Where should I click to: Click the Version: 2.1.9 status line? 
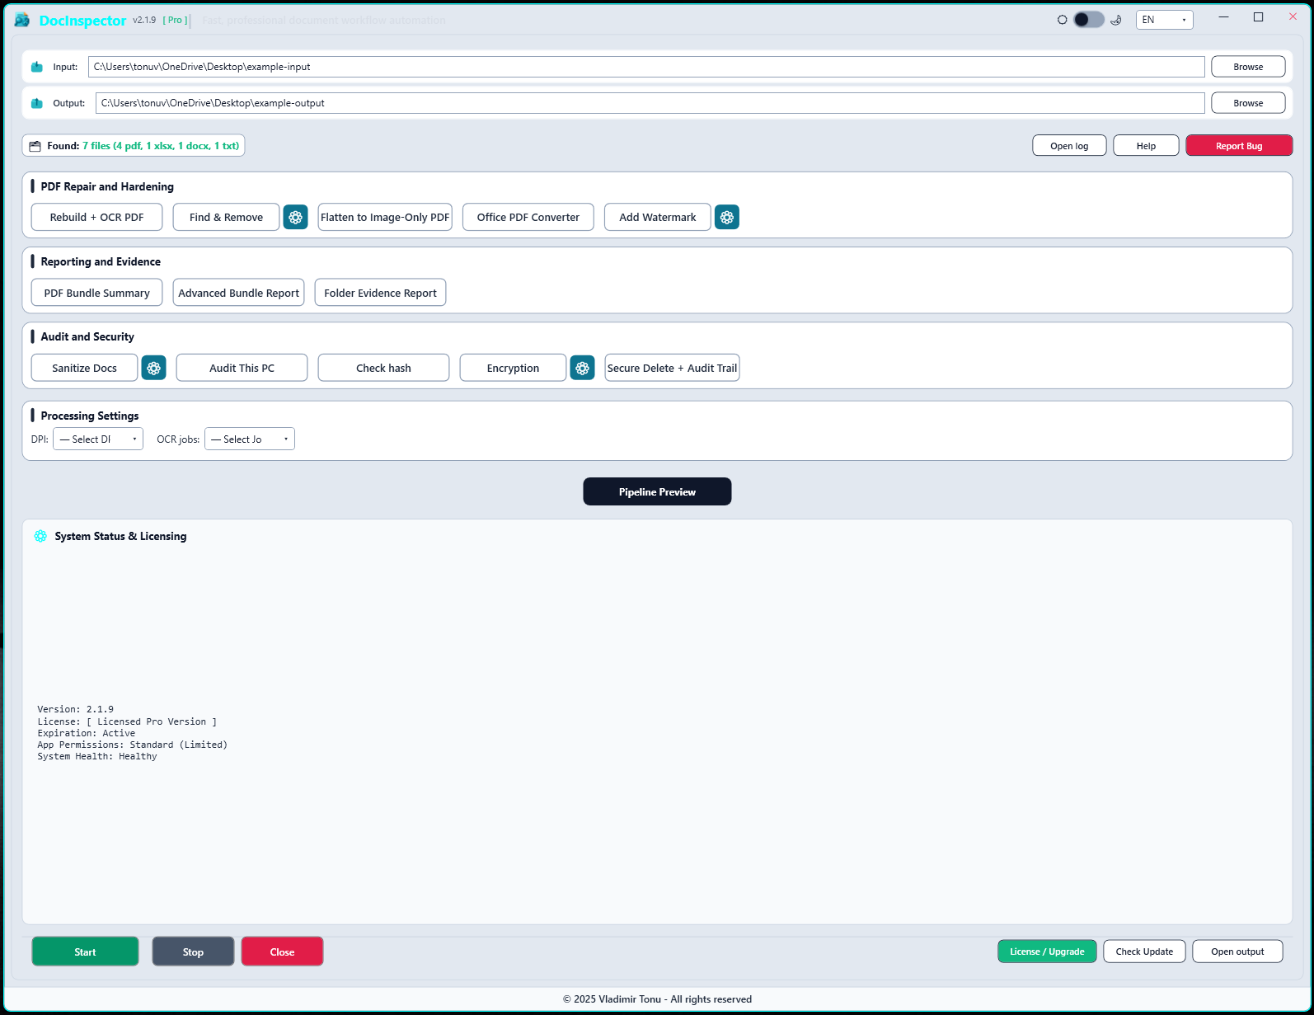click(x=76, y=709)
